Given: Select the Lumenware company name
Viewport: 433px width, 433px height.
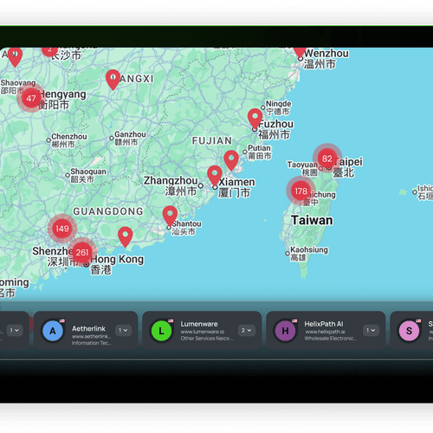Looking at the screenshot, I should tap(199, 324).
